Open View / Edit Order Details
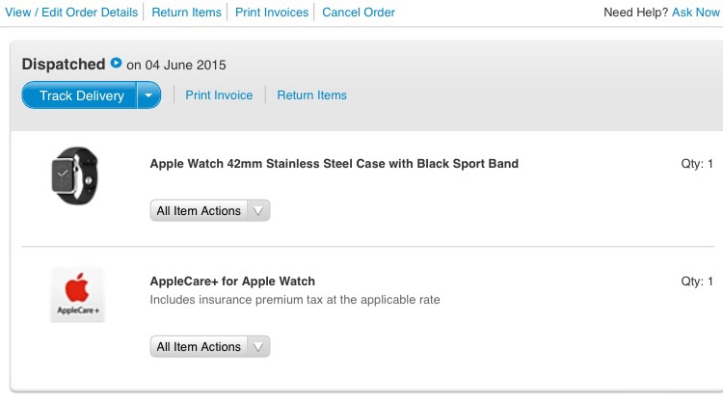This screenshot has height=402, width=723. point(71,13)
